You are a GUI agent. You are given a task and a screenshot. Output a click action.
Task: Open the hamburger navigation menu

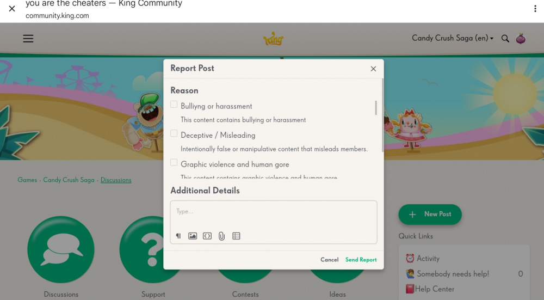(x=28, y=39)
